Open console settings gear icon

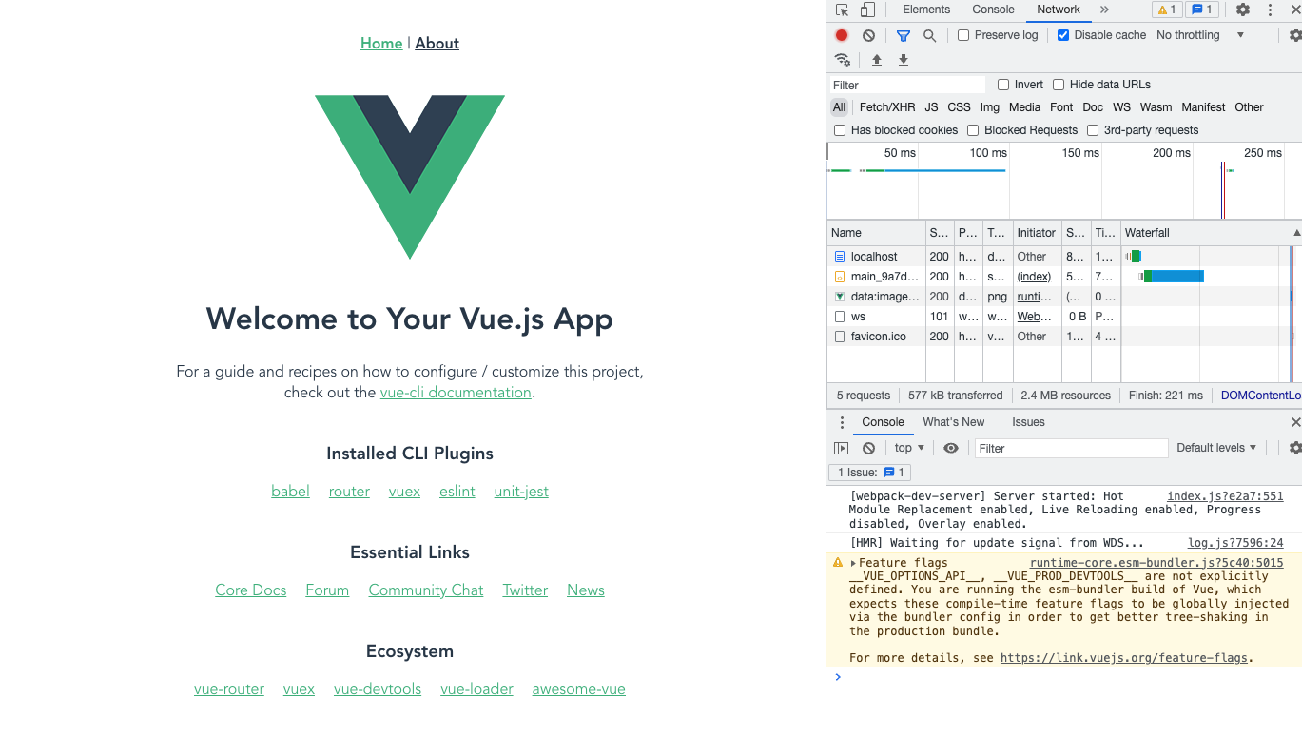[x=1295, y=448]
